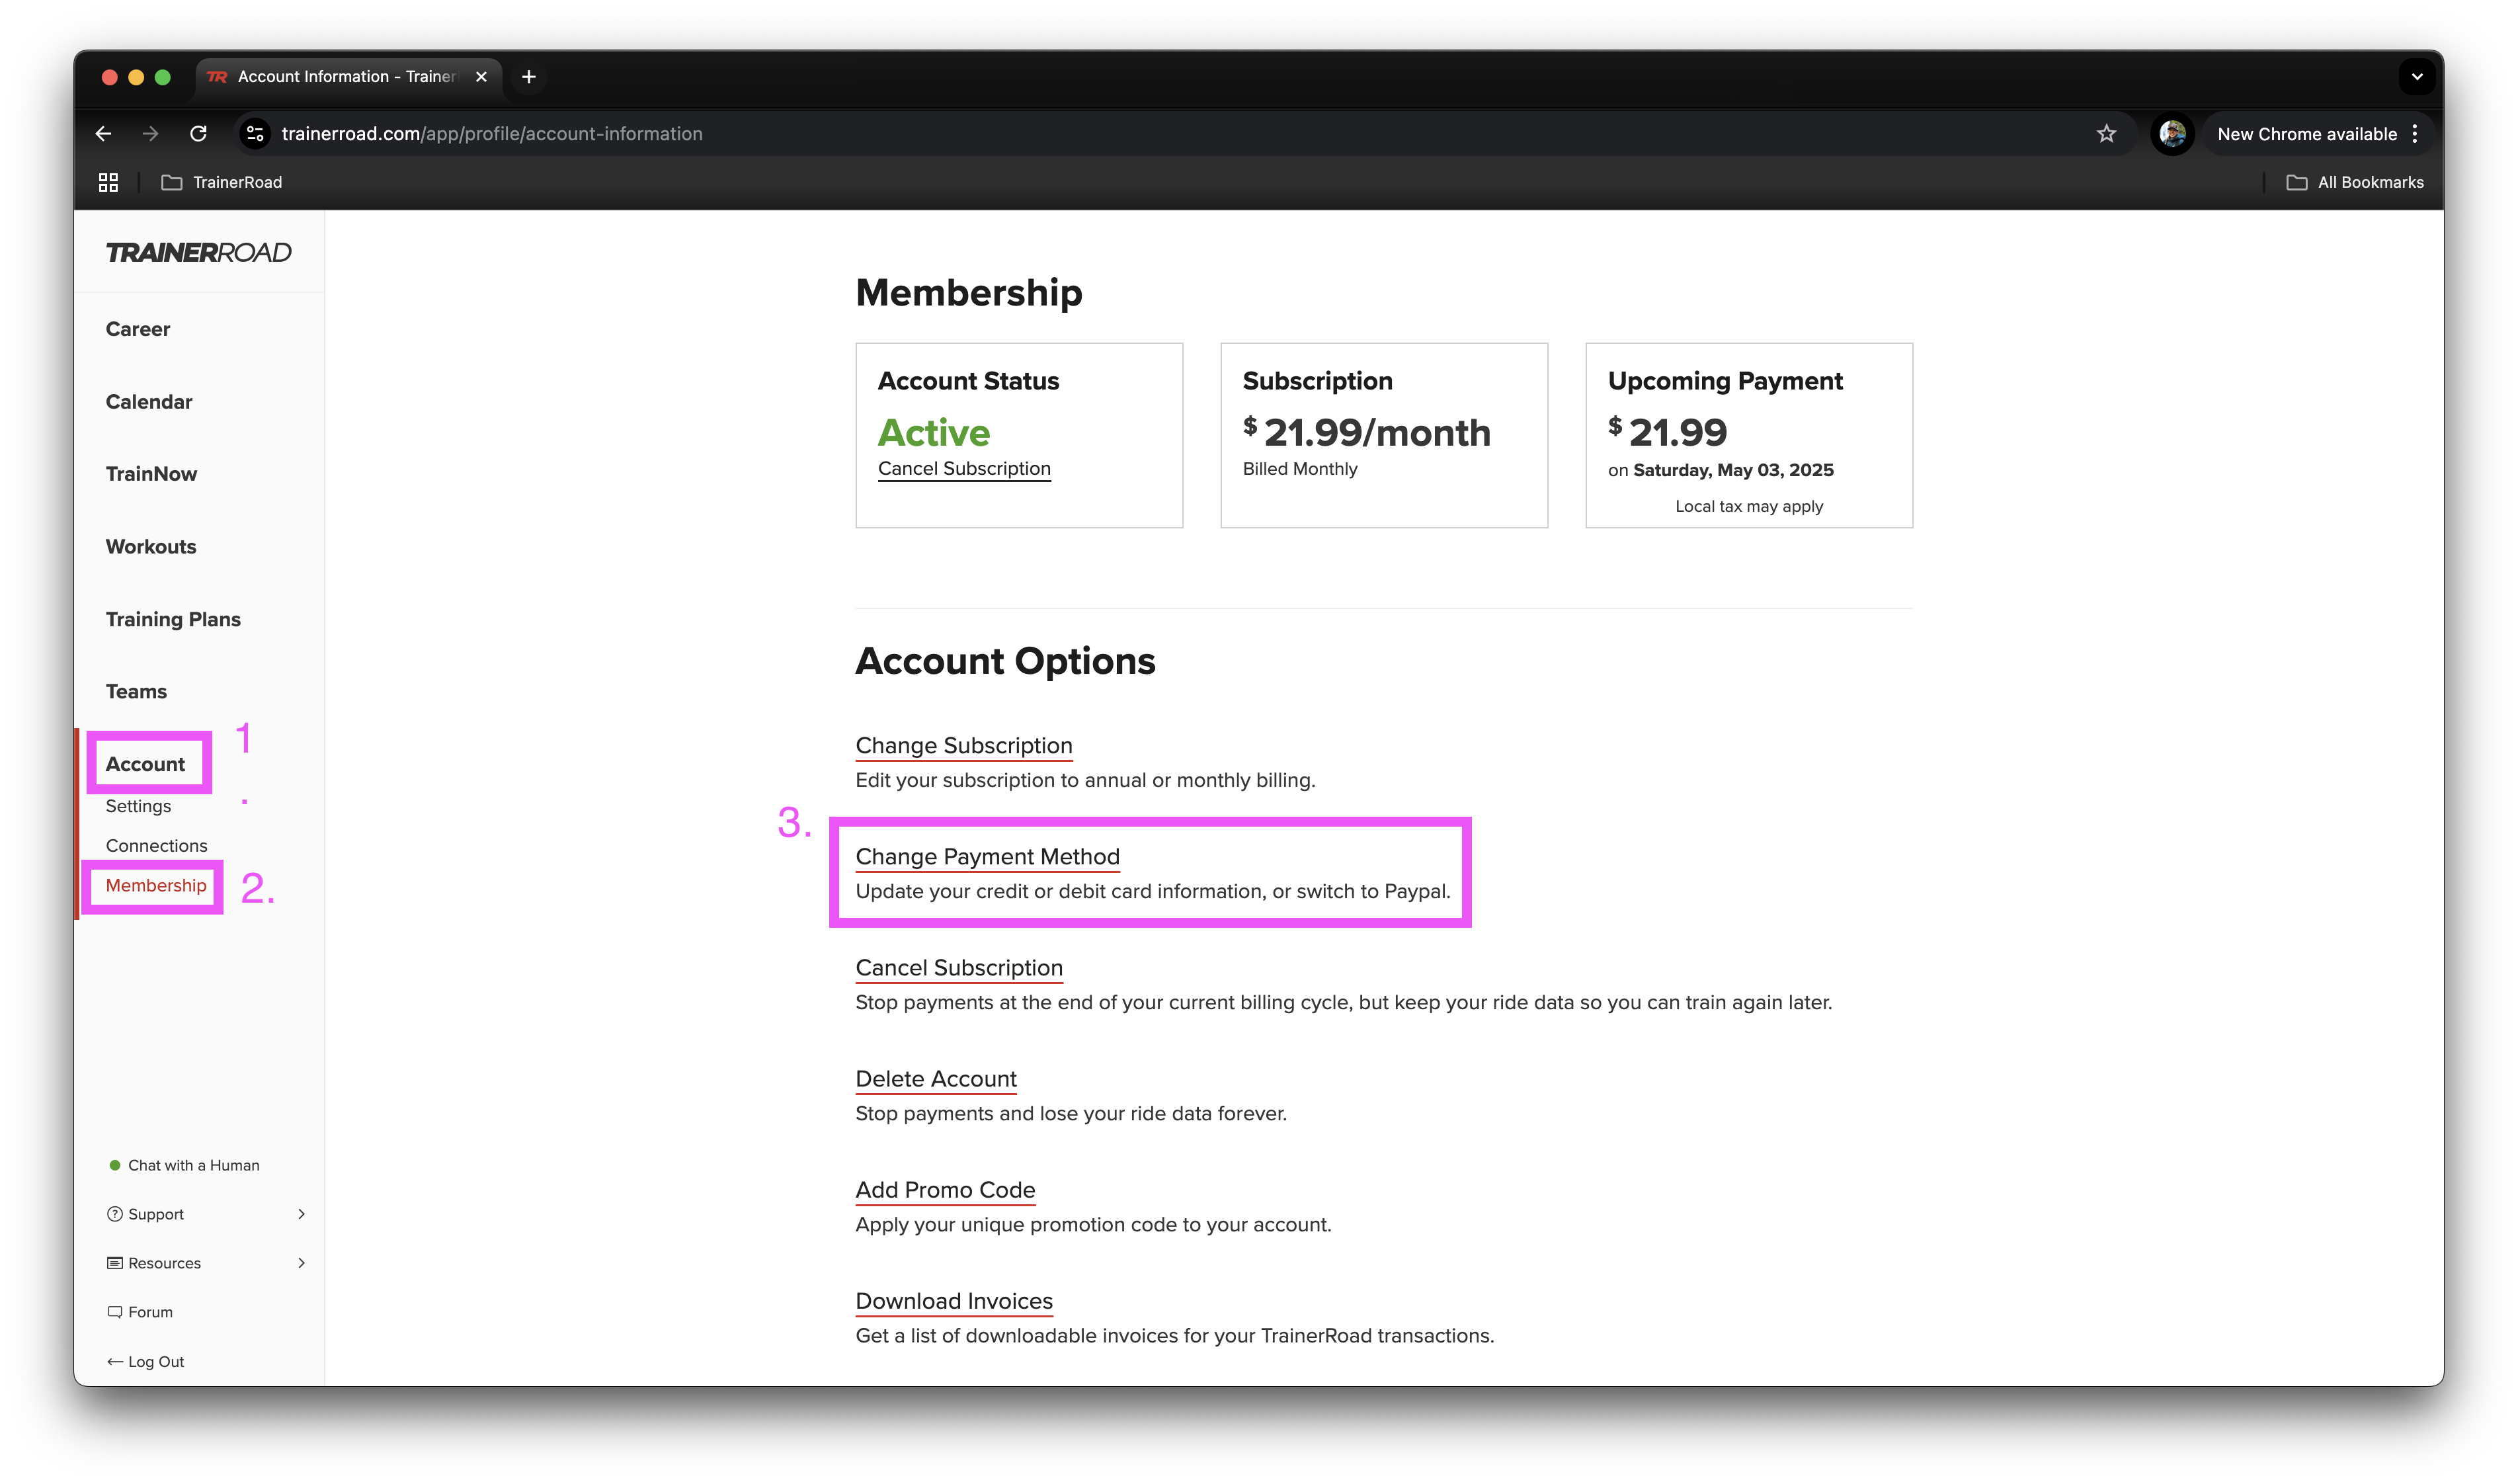Click the Change Payment Method link
The image size is (2518, 1484).
[987, 857]
